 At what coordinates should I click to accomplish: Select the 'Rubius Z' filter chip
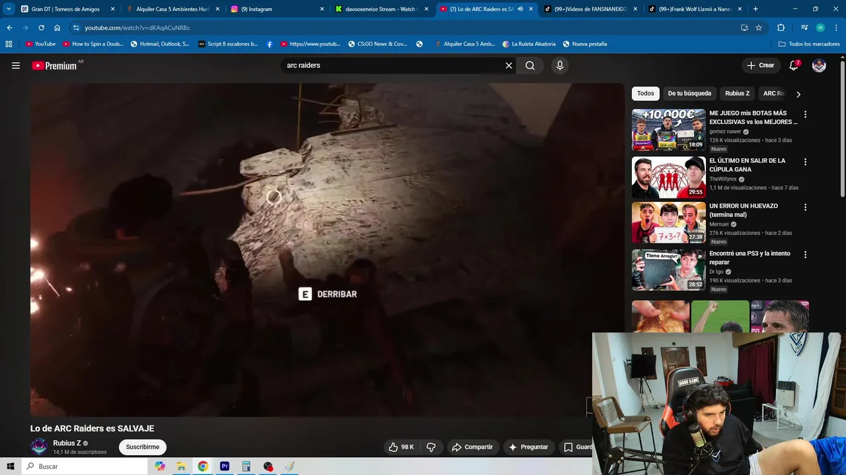pyautogui.click(x=737, y=93)
